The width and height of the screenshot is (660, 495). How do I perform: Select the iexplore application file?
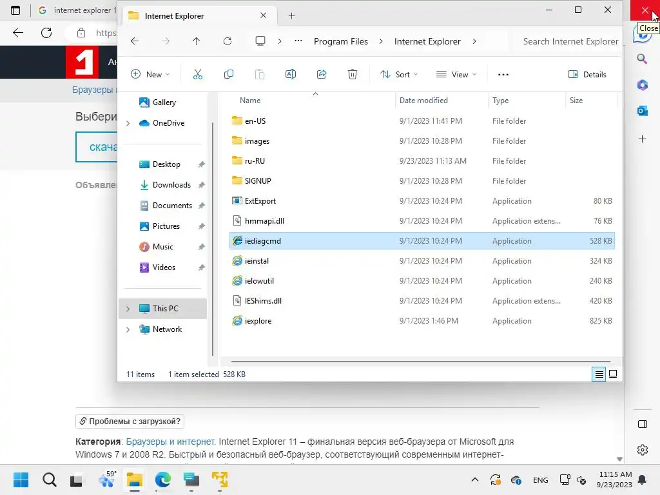click(x=422, y=321)
